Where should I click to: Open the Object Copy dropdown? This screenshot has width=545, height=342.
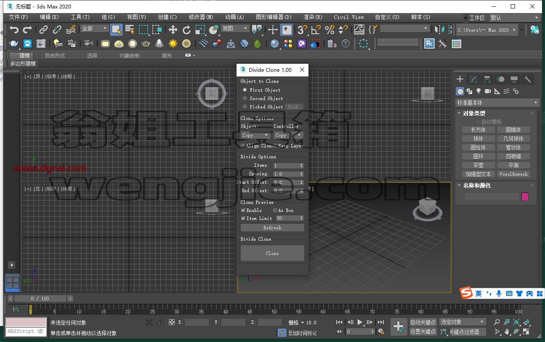(256, 135)
